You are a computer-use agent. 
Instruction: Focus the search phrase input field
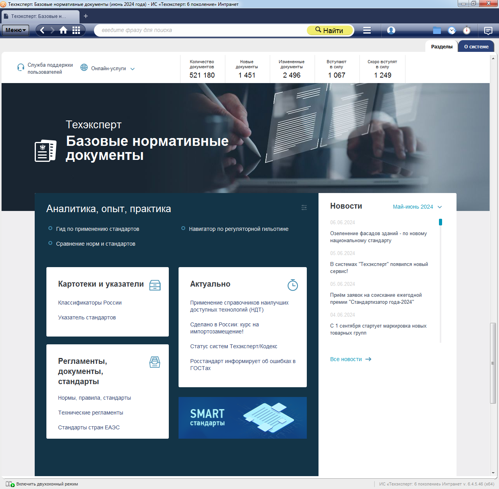point(201,30)
